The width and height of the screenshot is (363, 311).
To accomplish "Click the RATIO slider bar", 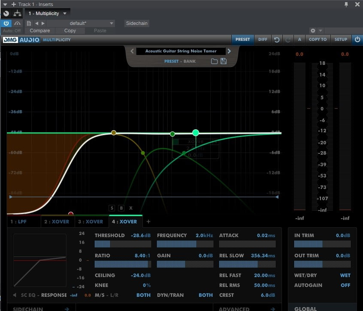I will coord(123,264).
